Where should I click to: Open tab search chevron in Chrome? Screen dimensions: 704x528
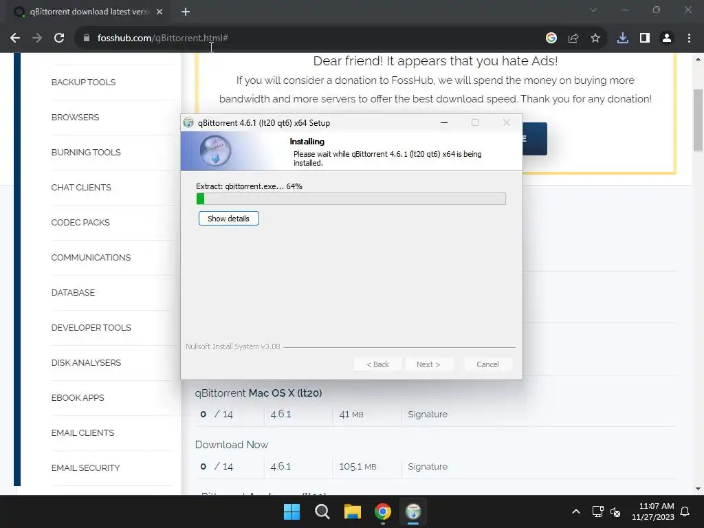coord(593,10)
